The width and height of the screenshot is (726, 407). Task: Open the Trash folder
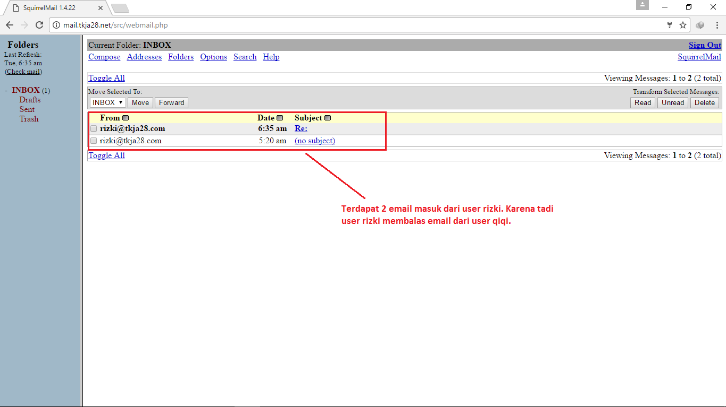point(29,119)
